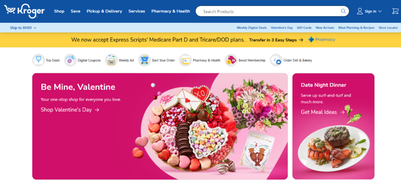Open the shopping cart icon
Image resolution: width=401 pixels, height=181 pixels.
coord(395,11)
